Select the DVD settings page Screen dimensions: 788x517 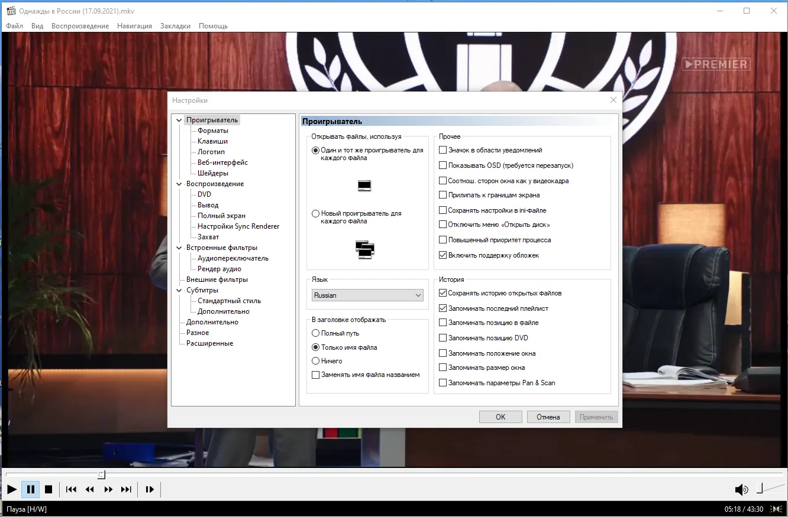(x=204, y=194)
